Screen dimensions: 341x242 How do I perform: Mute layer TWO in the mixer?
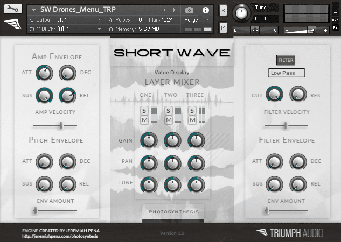[x=168, y=119]
